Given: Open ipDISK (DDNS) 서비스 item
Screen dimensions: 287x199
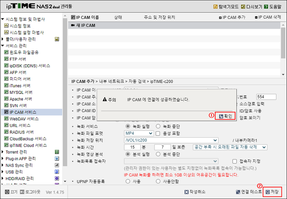Looking at the screenshot, I should (x=27, y=66).
